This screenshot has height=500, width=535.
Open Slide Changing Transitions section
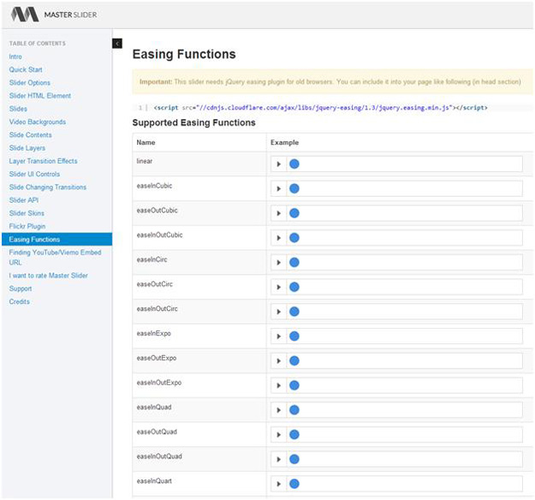pyautogui.click(x=48, y=187)
